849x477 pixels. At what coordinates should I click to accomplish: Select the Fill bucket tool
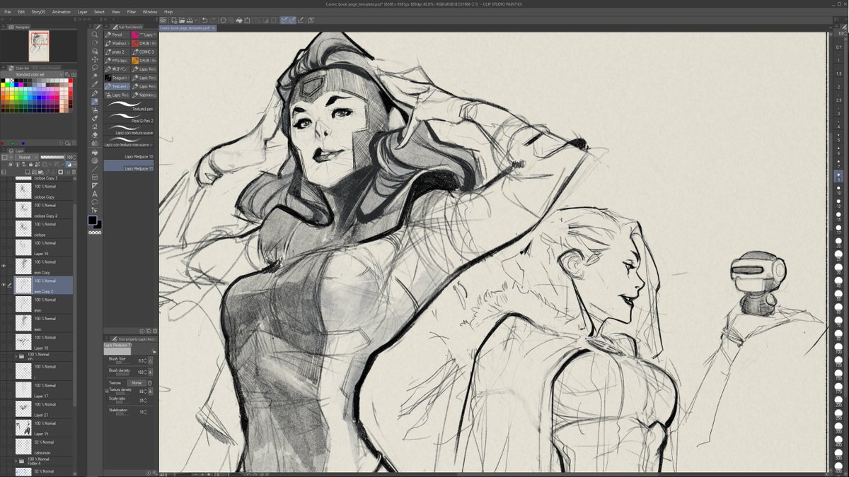point(95,153)
